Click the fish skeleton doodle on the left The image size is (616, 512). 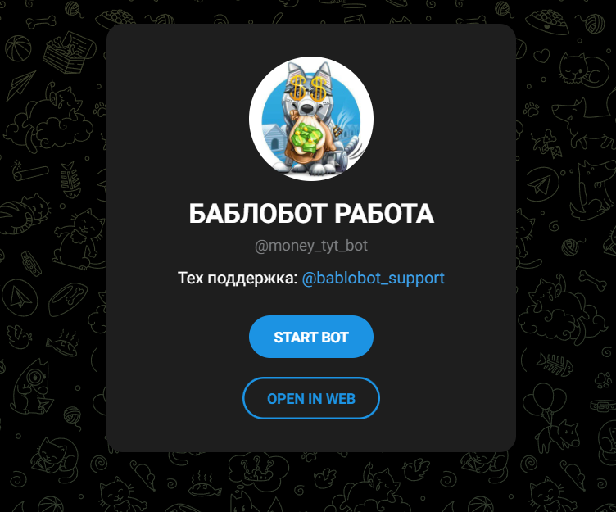(x=70, y=180)
